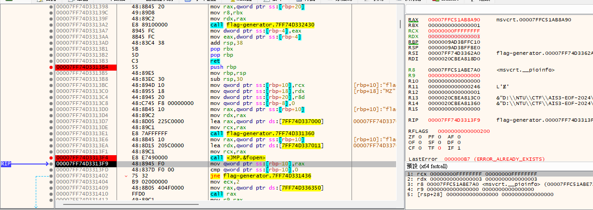This screenshot has height=210, width=593.
Task: Select the RBP register value 0000009AD3BFFC10
Action: [x=454, y=42]
